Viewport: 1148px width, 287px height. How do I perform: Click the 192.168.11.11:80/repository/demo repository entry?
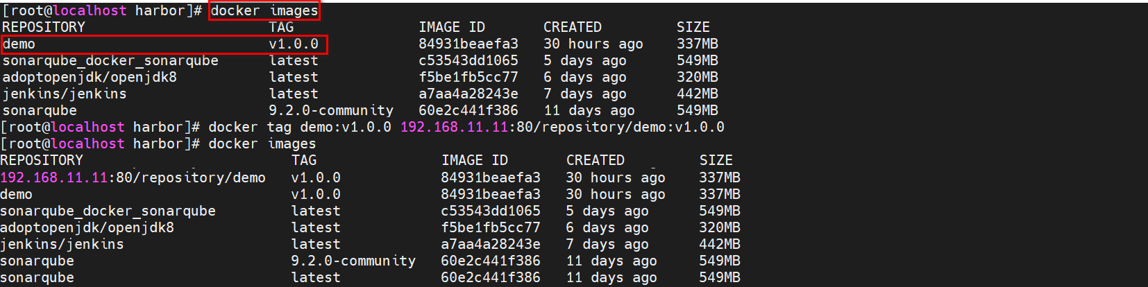[x=133, y=177]
